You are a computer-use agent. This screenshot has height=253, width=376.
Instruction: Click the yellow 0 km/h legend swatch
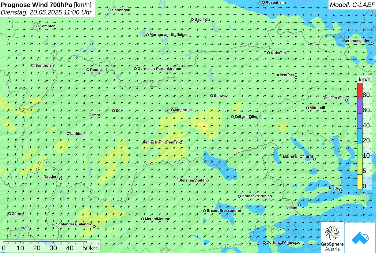click(360, 182)
